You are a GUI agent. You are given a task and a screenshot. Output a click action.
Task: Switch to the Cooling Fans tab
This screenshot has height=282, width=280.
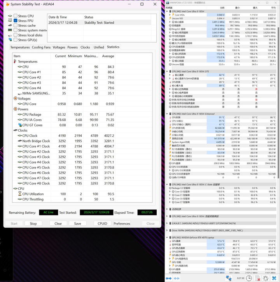click(x=41, y=47)
